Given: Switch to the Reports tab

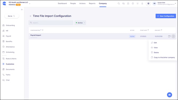Looking at the screenshot, I should tap(92, 3).
